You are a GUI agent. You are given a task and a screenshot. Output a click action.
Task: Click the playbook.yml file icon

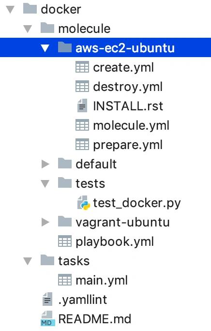(x=65, y=241)
